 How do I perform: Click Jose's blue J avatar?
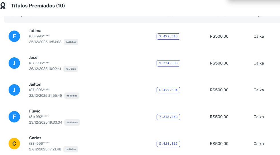[x=14, y=63]
